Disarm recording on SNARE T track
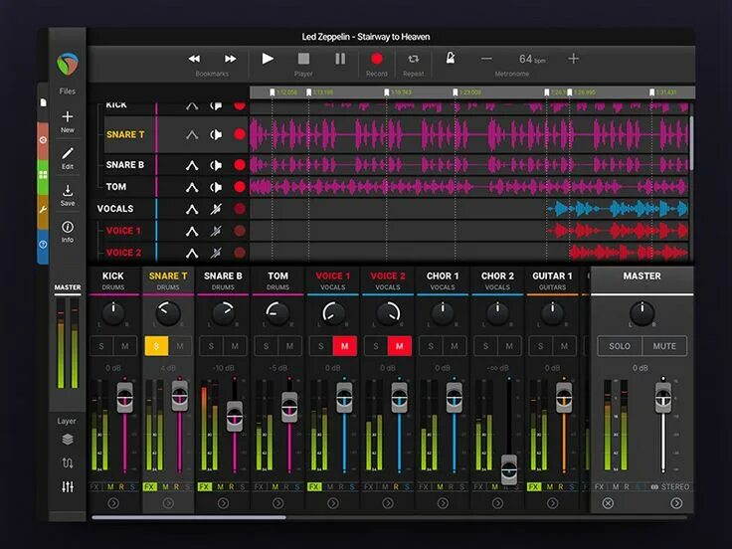The image size is (732, 549). click(x=240, y=134)
